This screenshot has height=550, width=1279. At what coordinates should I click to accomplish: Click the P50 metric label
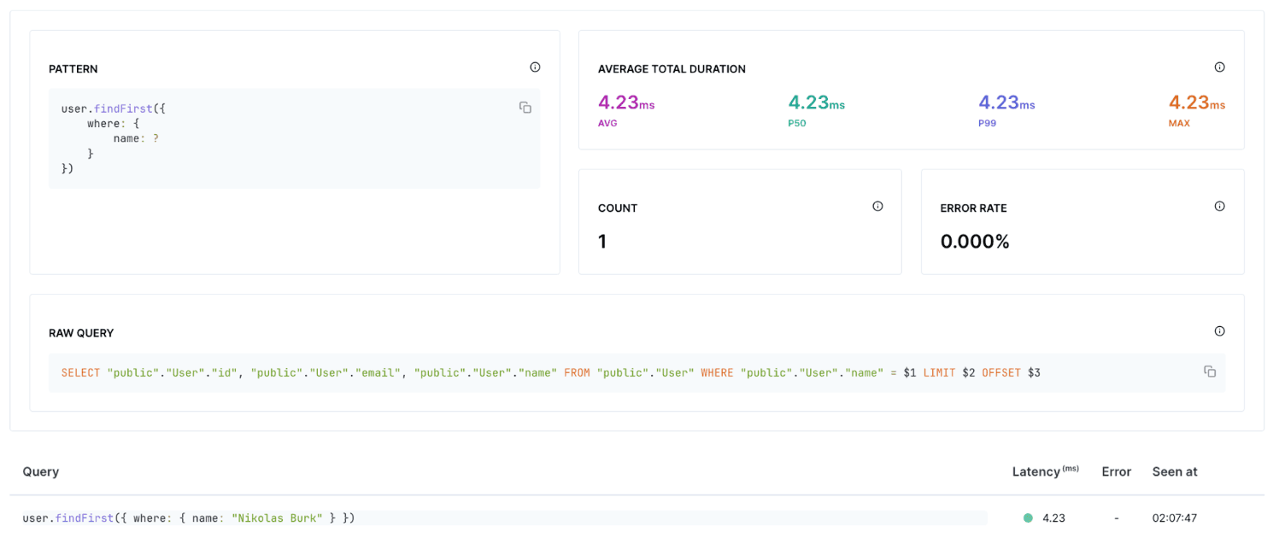point(796,122)
